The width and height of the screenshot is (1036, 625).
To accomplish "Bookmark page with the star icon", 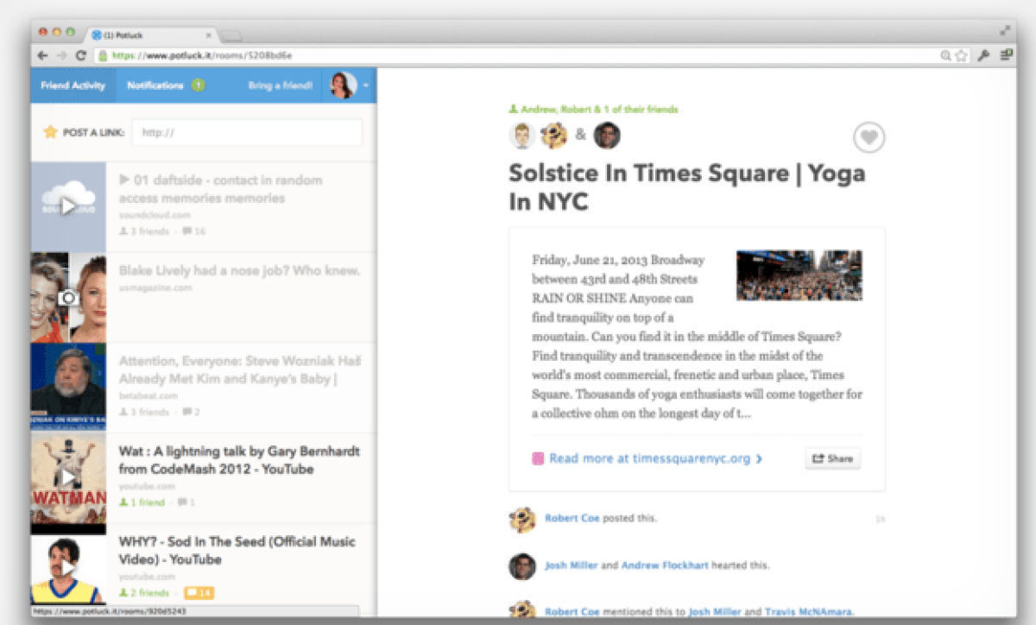I will 962,55.
